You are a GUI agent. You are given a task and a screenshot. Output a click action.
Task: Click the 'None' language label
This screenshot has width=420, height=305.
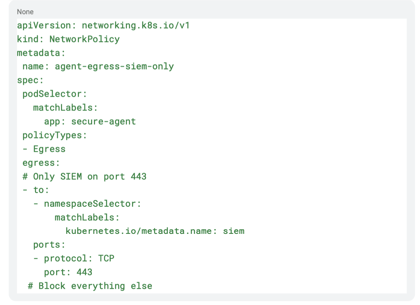click(25, 12)
